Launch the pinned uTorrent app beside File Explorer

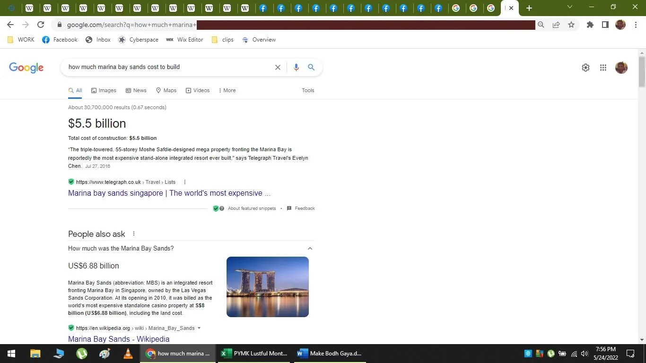pos(82,354)
